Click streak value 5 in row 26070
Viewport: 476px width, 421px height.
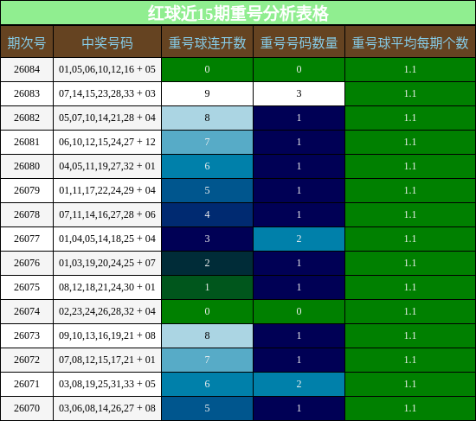tap(207, 408)
